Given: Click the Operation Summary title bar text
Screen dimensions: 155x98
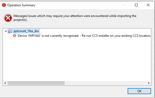Looking at the screenshot, I should click(21, 5).
